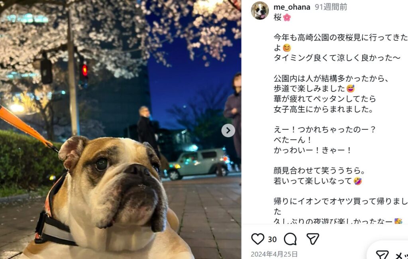The width and height of the screenshot is (408, 259).
Task: Open the me_ohana profile avatar
Action: click(x=260, y=10)
